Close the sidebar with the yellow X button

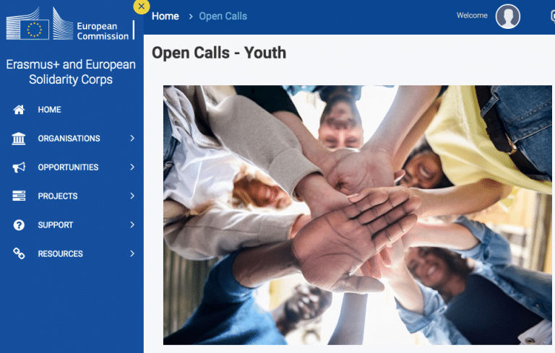142,6
